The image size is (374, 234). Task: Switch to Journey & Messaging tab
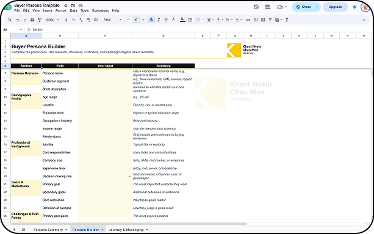click(x=126, y=230)
